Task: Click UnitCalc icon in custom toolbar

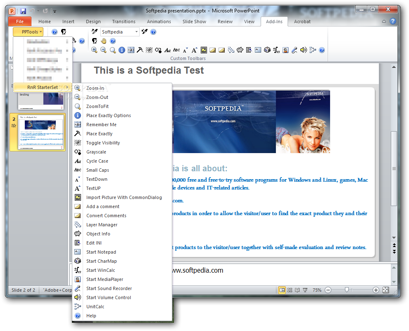Action: 312,50
